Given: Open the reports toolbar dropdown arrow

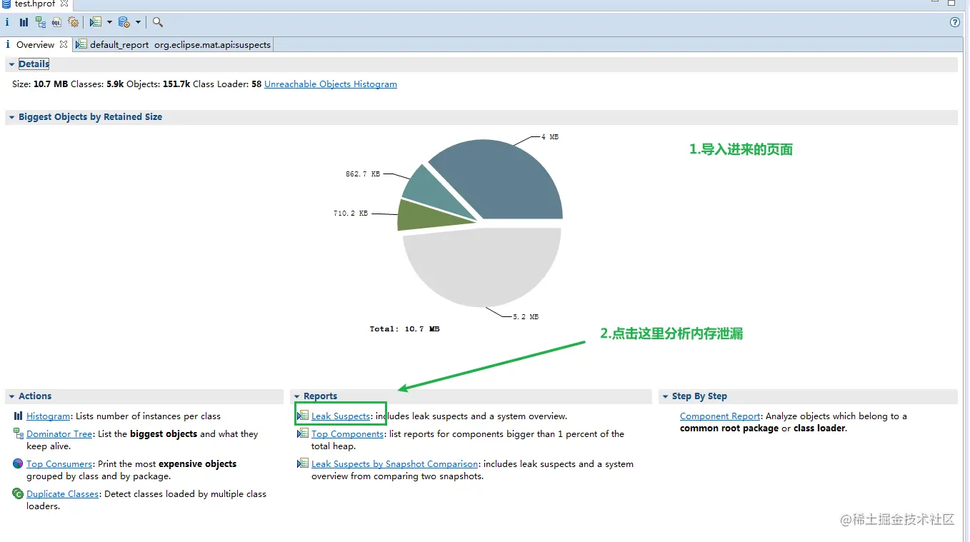Looking at the screenshot, I should pyautogui.click(x=109, y=22).
